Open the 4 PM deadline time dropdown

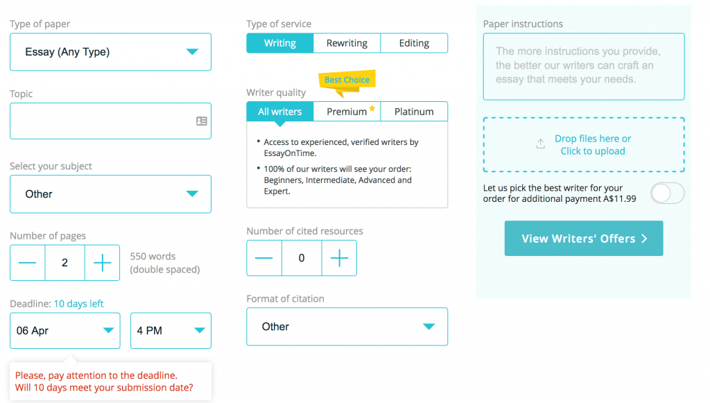pyautogui.click(x=171, y=331)
